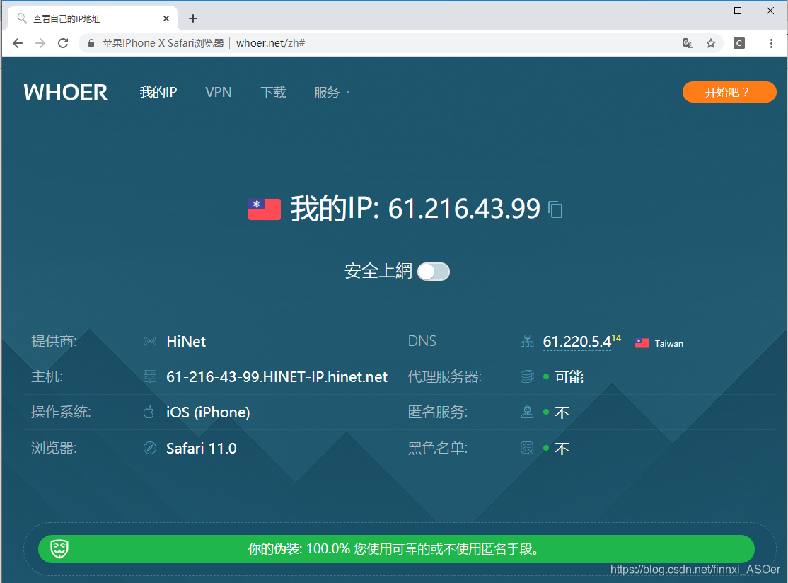Image resolution: width=788 pixels, height=583 pixels.
Task: Toggle the 安全上網 switch
Action: 434,272
